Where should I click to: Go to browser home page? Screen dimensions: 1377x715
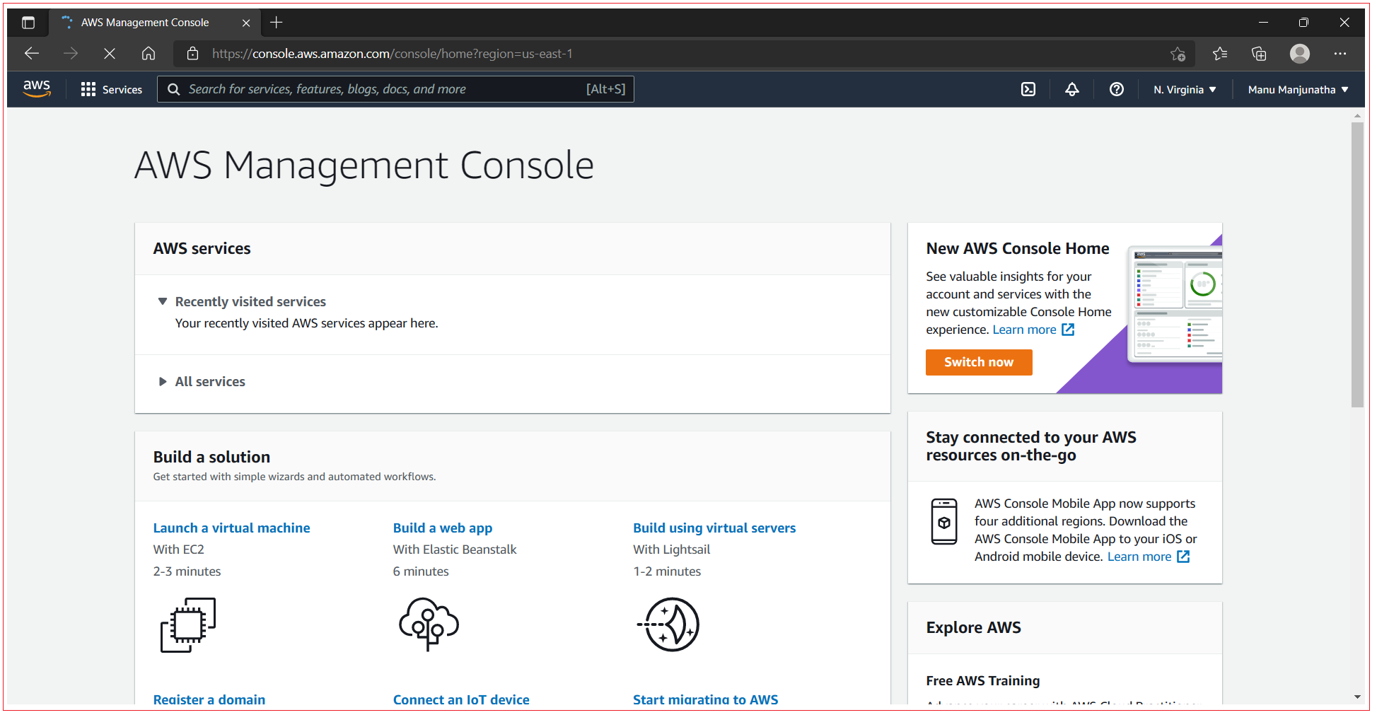pyautogui.click(x=149, y=53)
